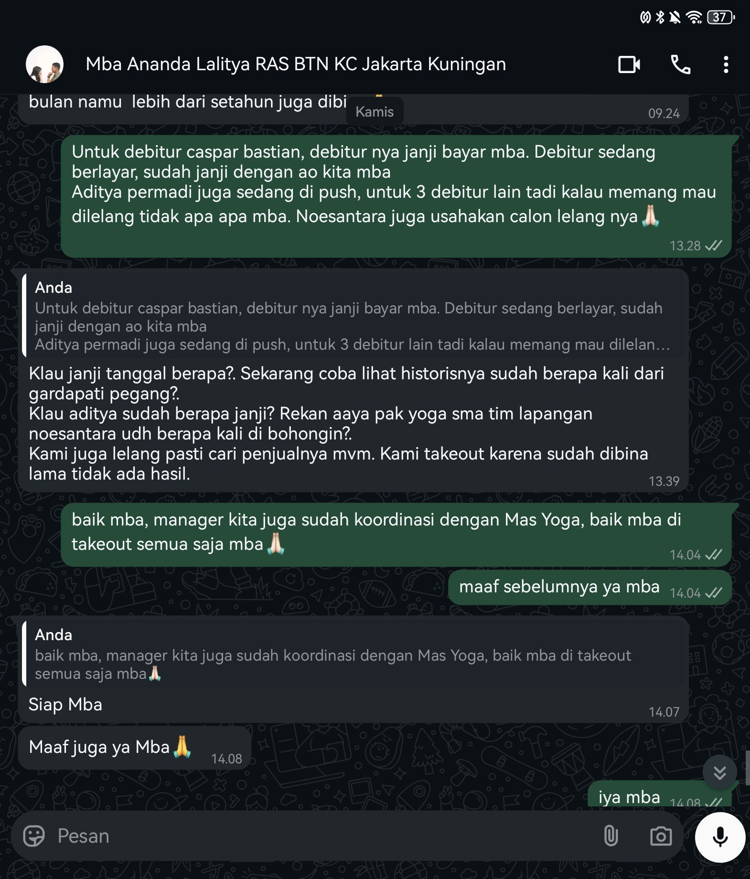Jump to latest messages with down chevrons
The image size is (750, 879).
(x=720, y=772)
